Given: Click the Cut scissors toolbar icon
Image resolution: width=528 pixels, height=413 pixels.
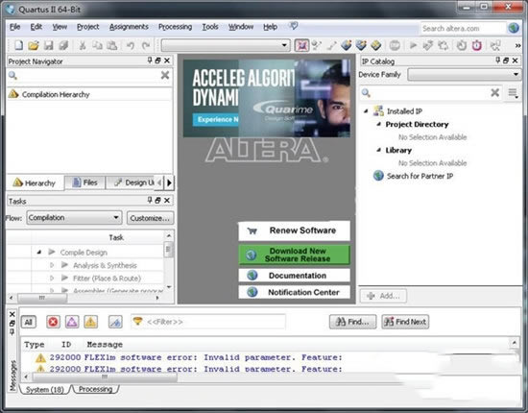Looking at the screenshot, I should 83,45.
